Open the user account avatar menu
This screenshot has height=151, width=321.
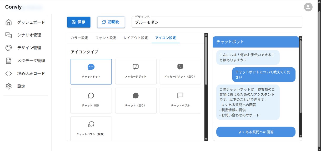point(308,7)
